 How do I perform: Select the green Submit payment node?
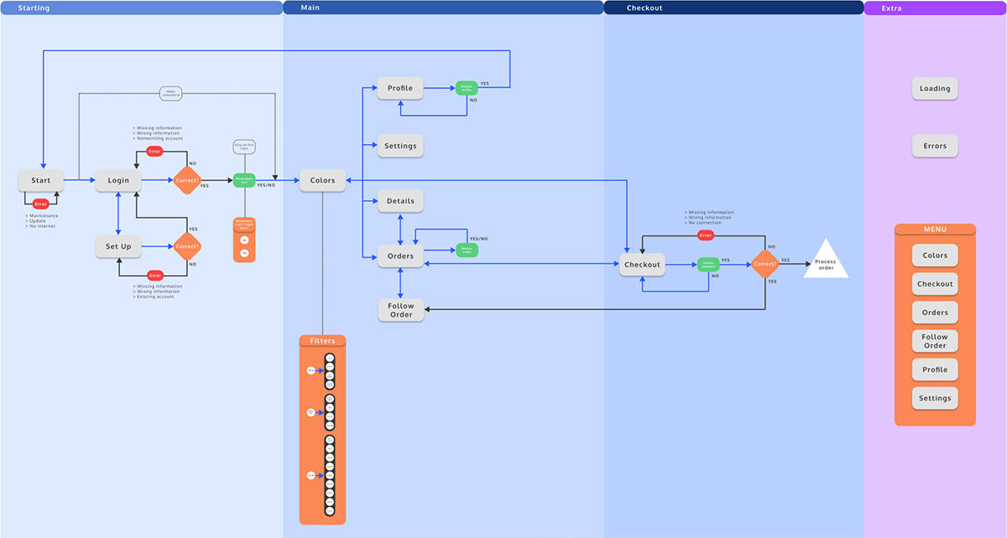(x=709, y=265)
